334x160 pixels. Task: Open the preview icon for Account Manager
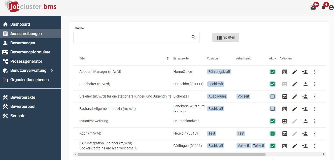click(x=284, y=72)
